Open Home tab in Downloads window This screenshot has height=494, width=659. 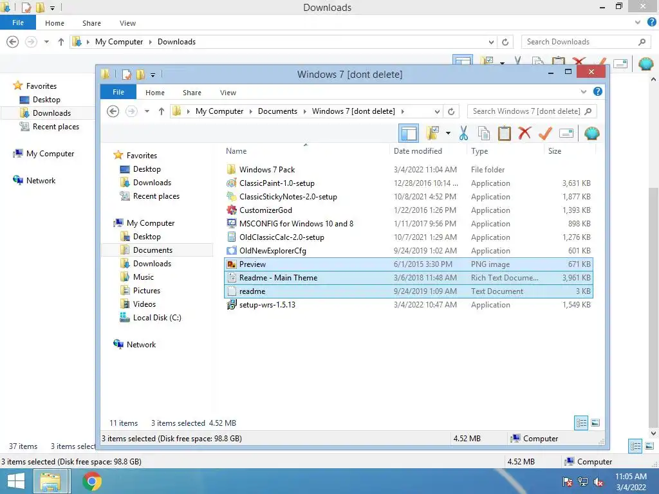[x=55, y=23]
